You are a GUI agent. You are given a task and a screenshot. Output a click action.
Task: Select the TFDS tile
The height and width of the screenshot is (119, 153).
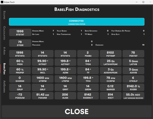click(x=88, y=62)
